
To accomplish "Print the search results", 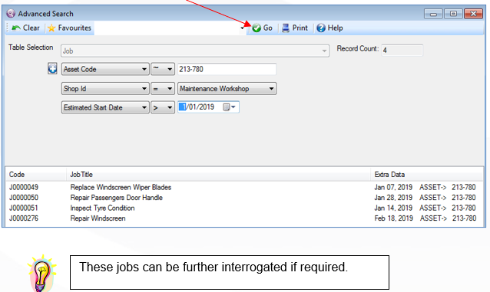I will (295, 28).
